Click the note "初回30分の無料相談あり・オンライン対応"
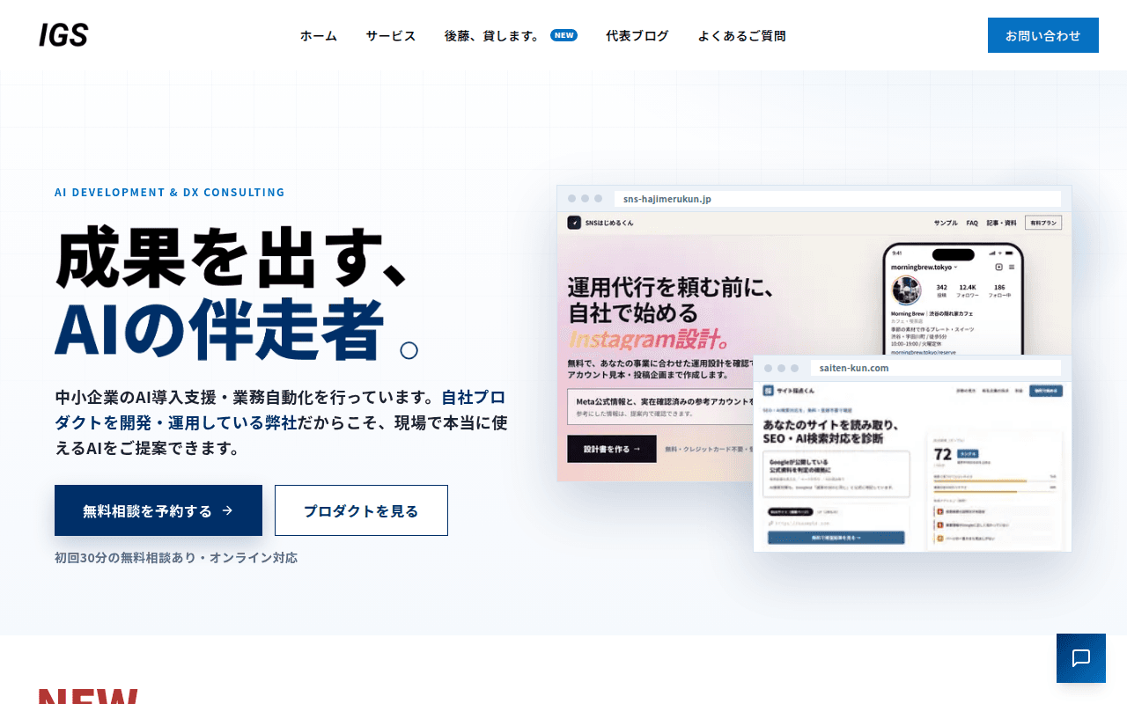This screenshot has width=1127, height=704. 176,558
